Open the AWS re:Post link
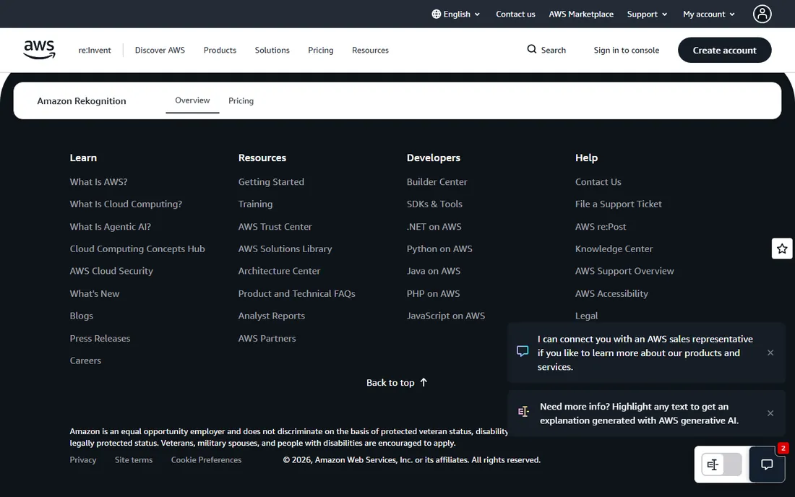The height and width of the screenshot is (497, 795). point(601,226)
